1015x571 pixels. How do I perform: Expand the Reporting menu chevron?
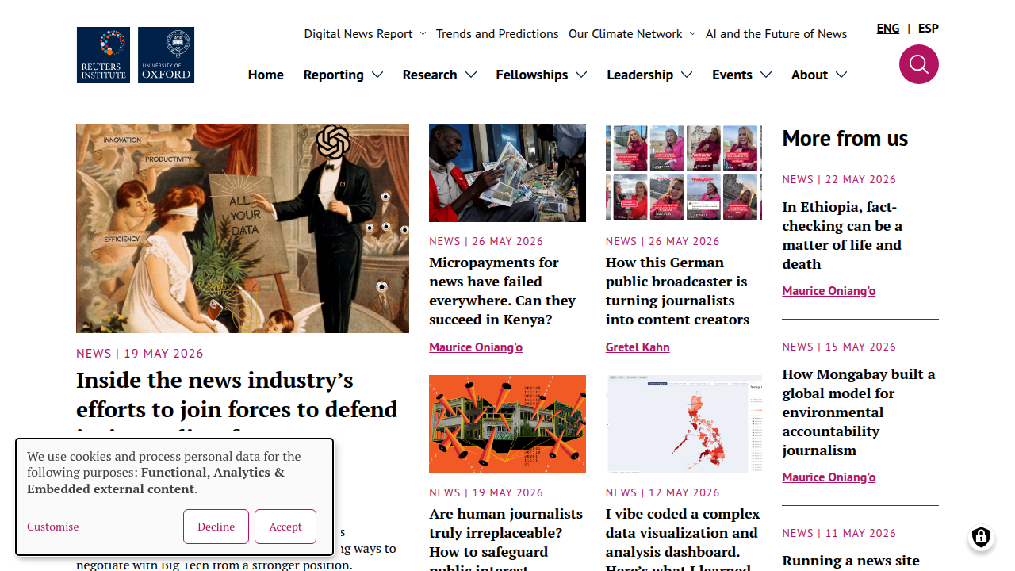377,75
